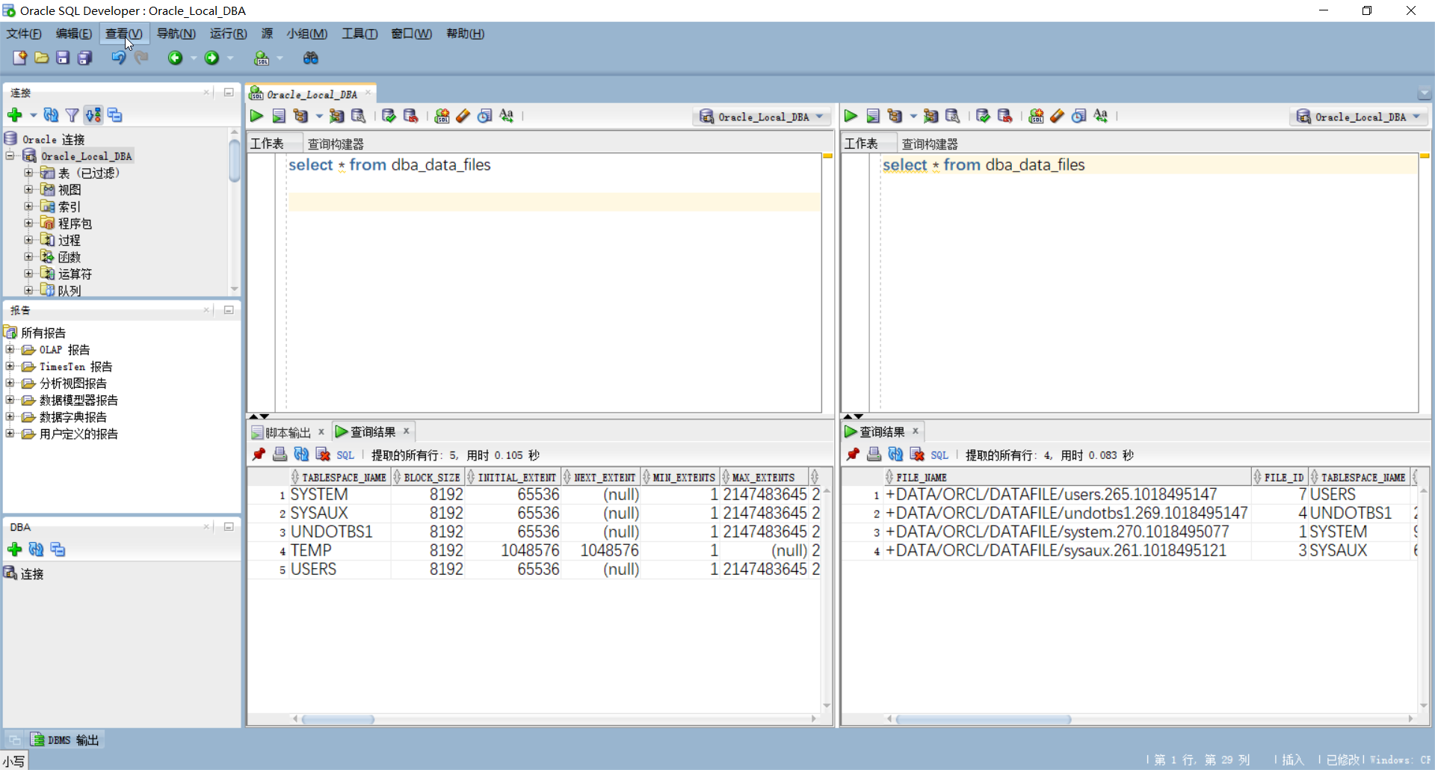Screen dimensions: 1435x770
Task: Refresh the right query results
Action: pos(895,455)
